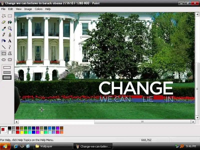Select the Magnifier tool
This screenshot has width=200, height=150.
(10, 28)
